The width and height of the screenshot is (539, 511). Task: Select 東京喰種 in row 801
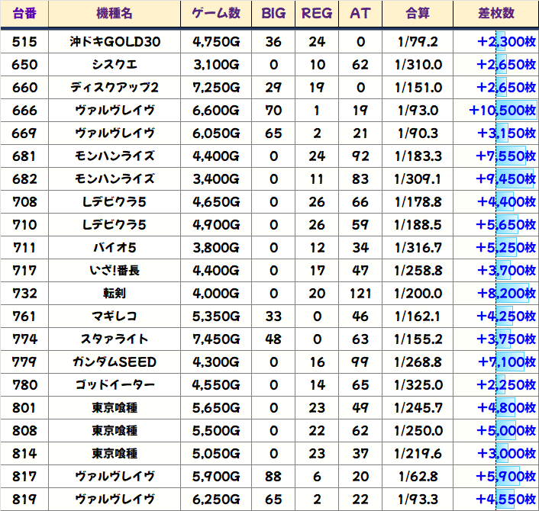point(115,408)
